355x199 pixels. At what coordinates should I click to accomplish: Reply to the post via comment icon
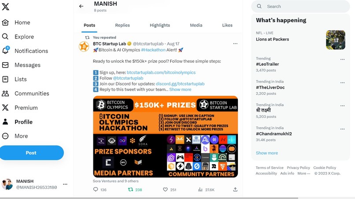tap(96, 189)
